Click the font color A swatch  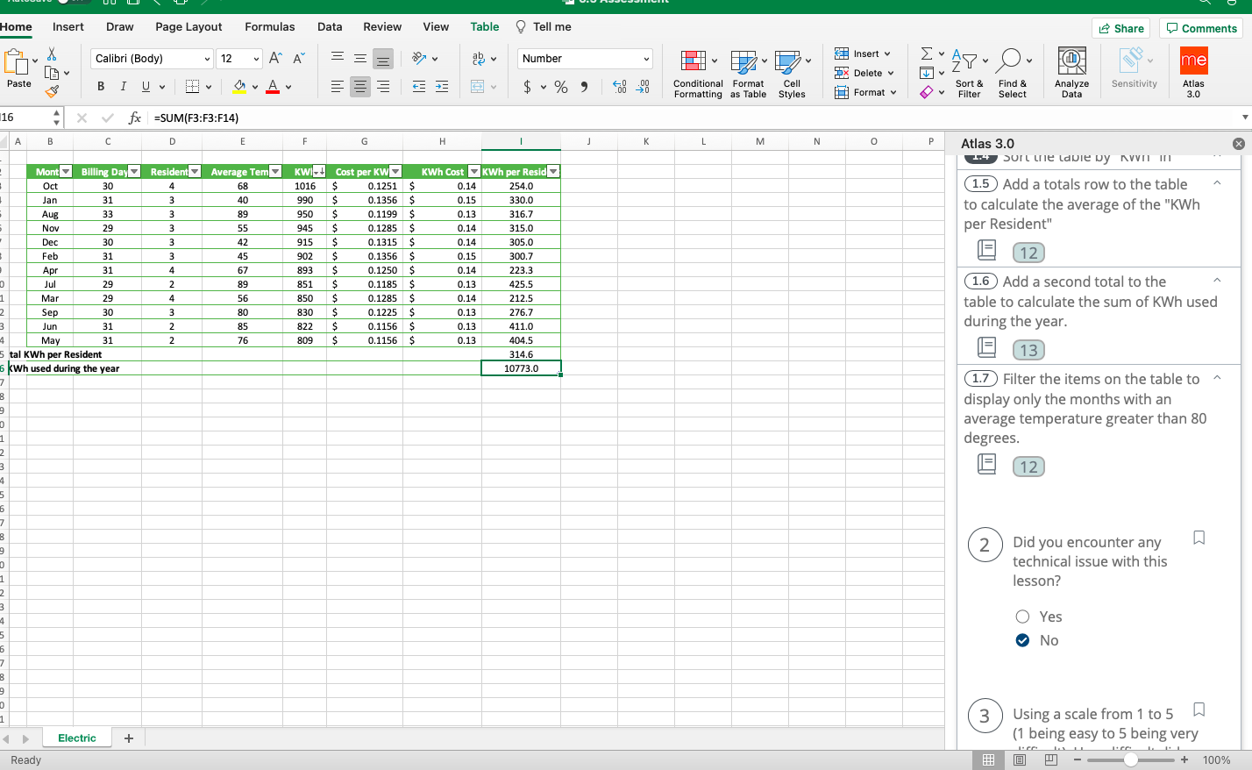point(273,86)
